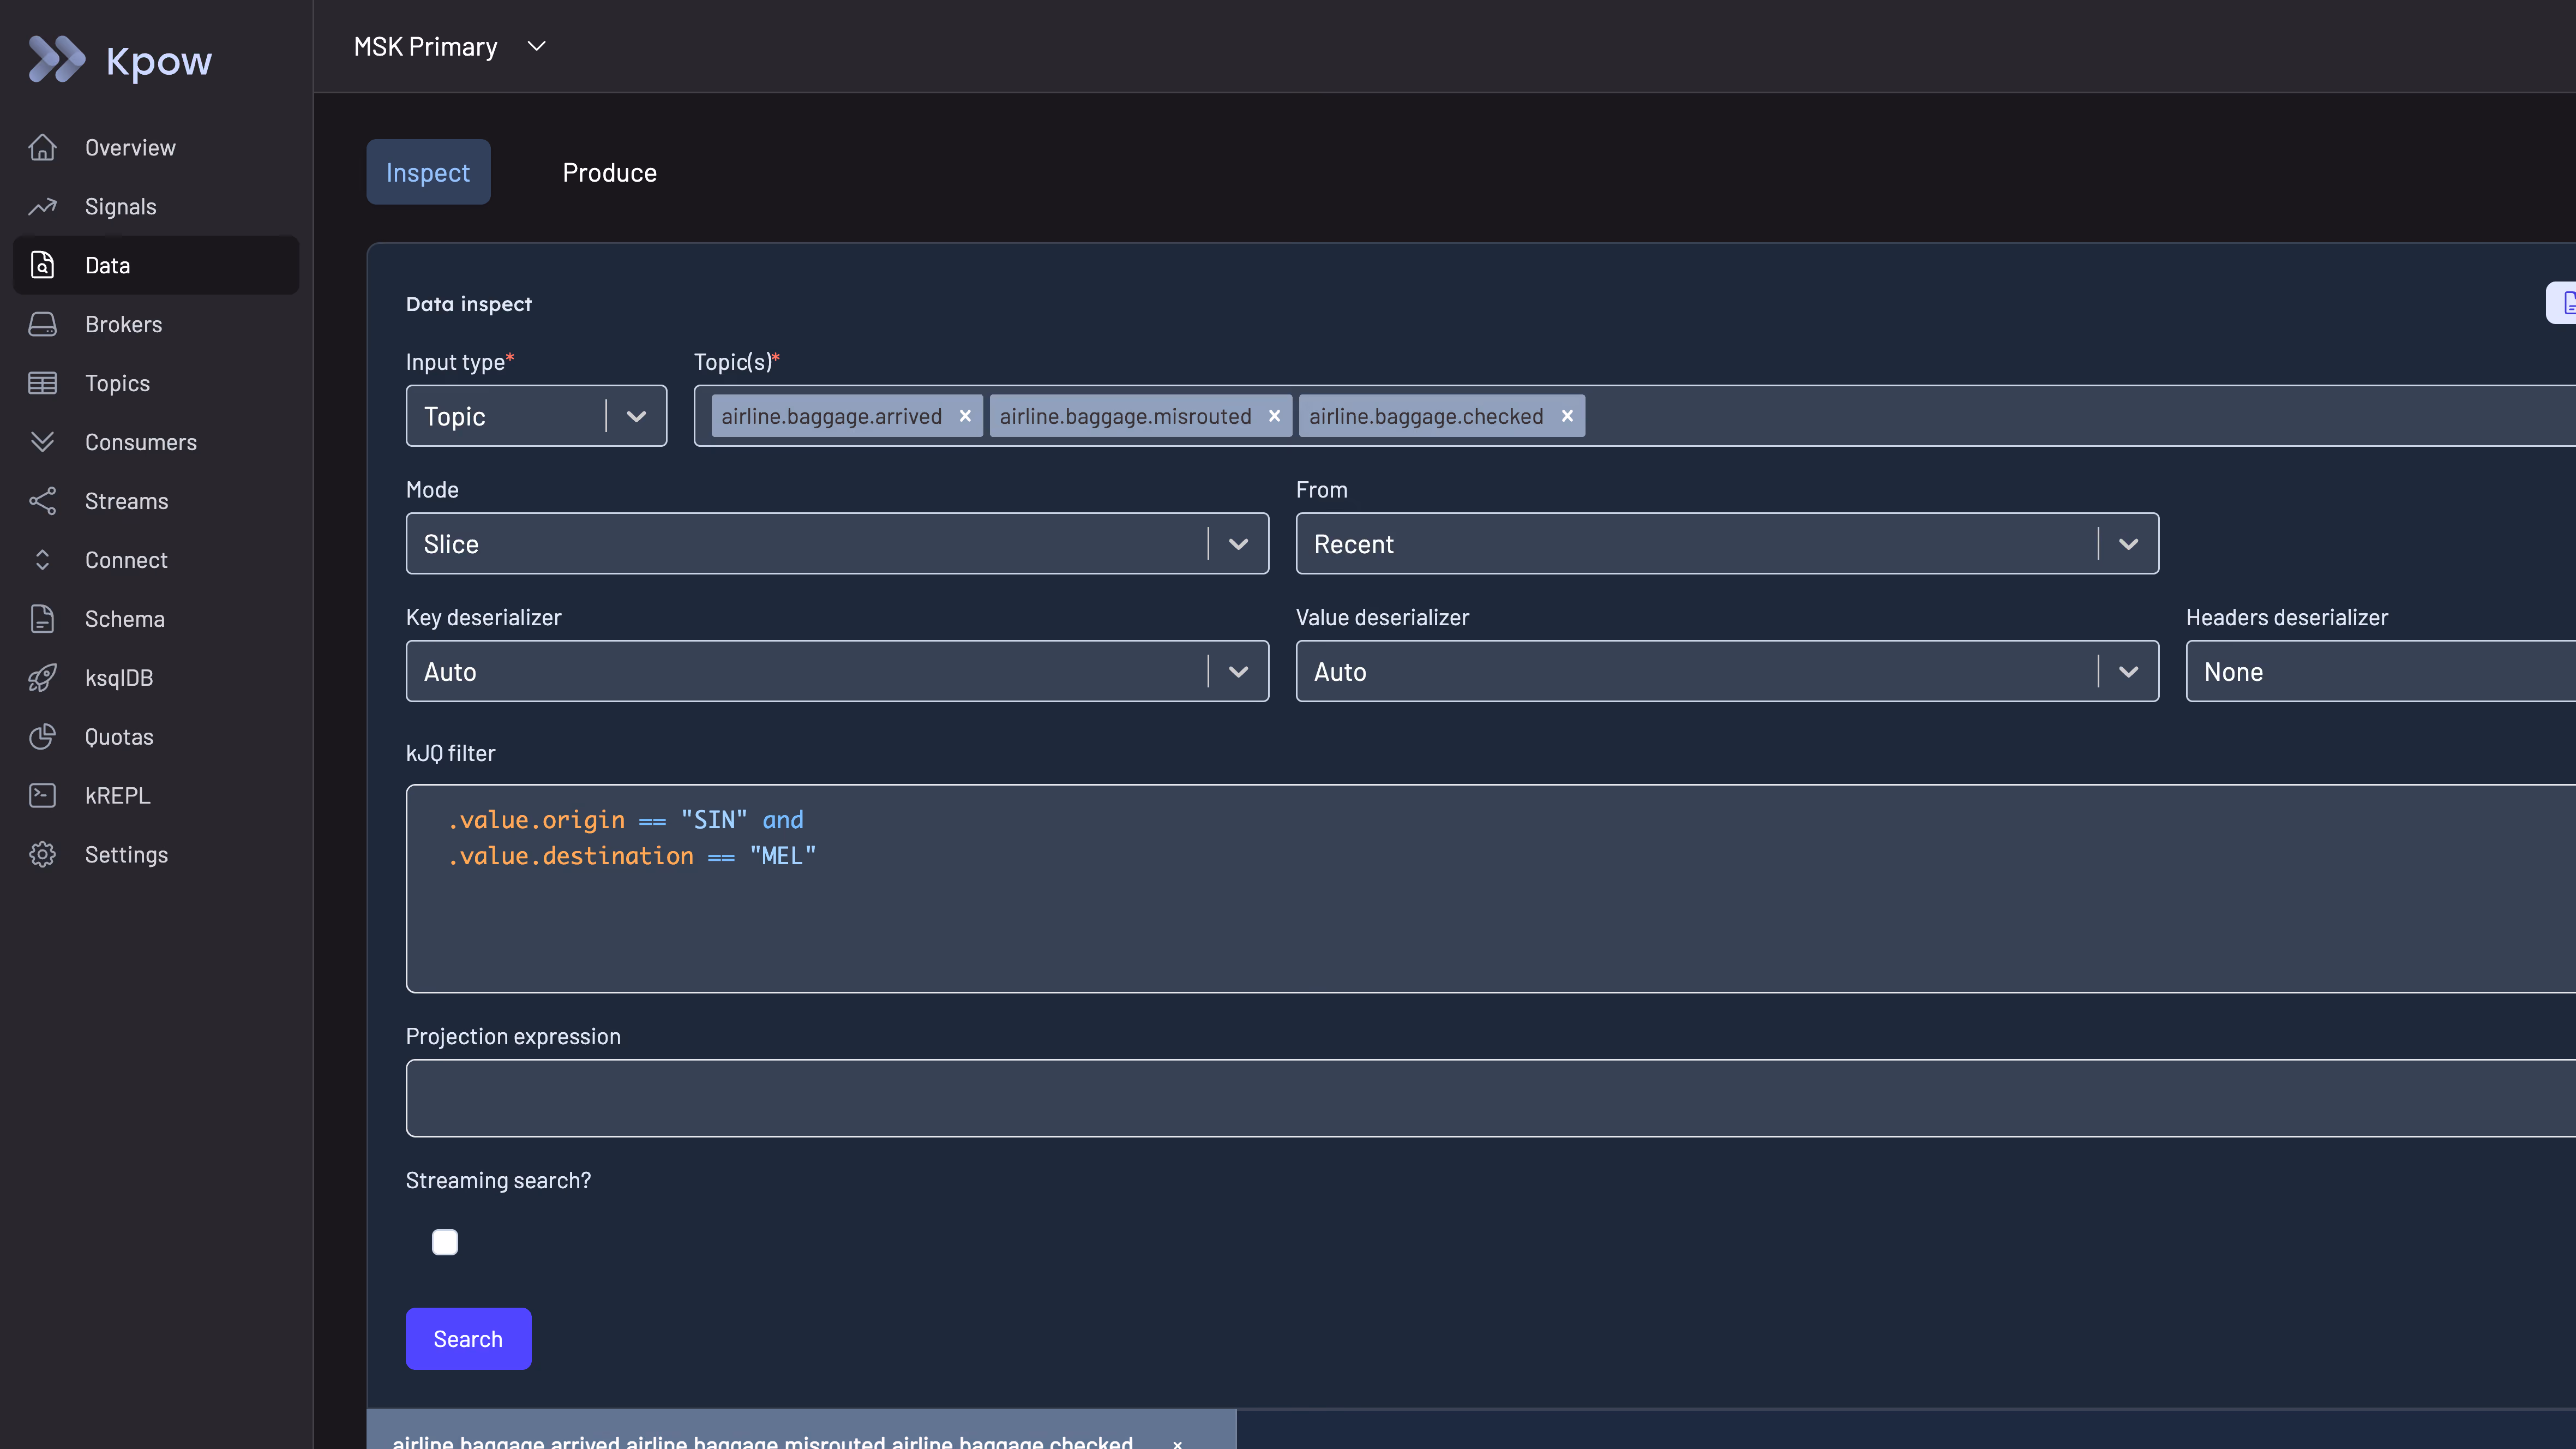2576x1449 pixels.
Task: Select the Overview menu label
Action: point(130,147)
